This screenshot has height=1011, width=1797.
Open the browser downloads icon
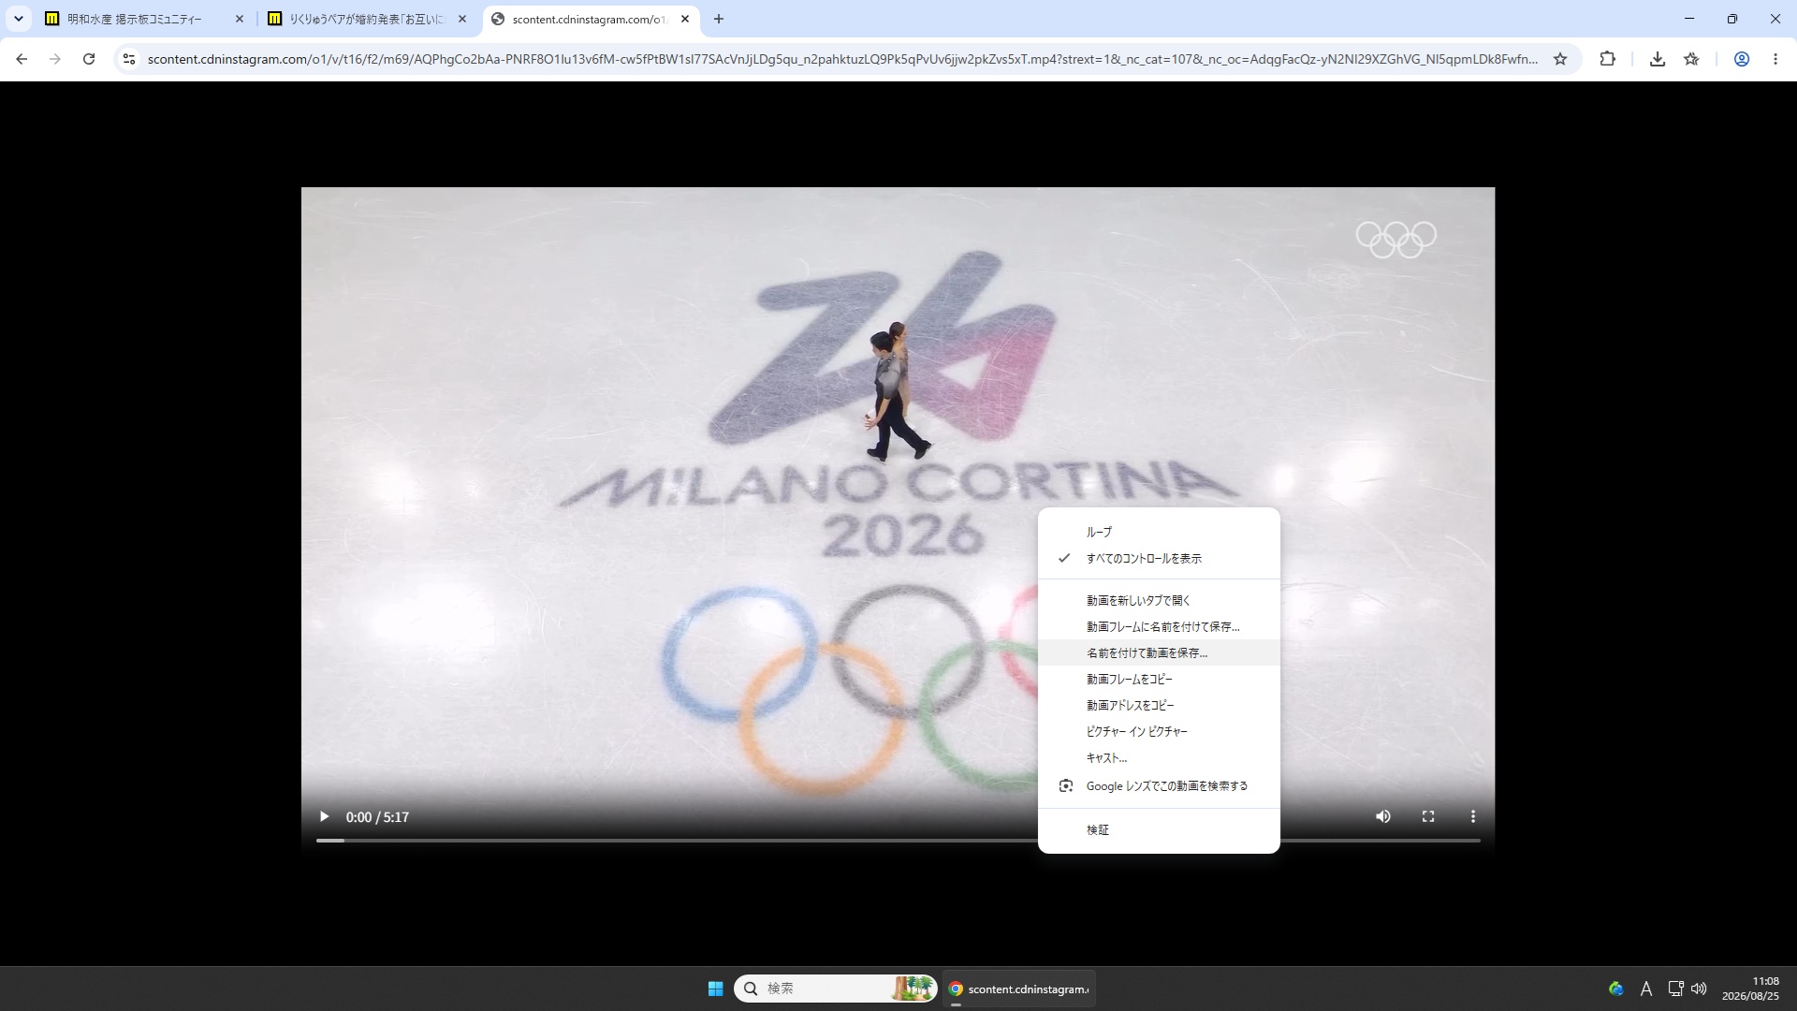pos(1658,59)
